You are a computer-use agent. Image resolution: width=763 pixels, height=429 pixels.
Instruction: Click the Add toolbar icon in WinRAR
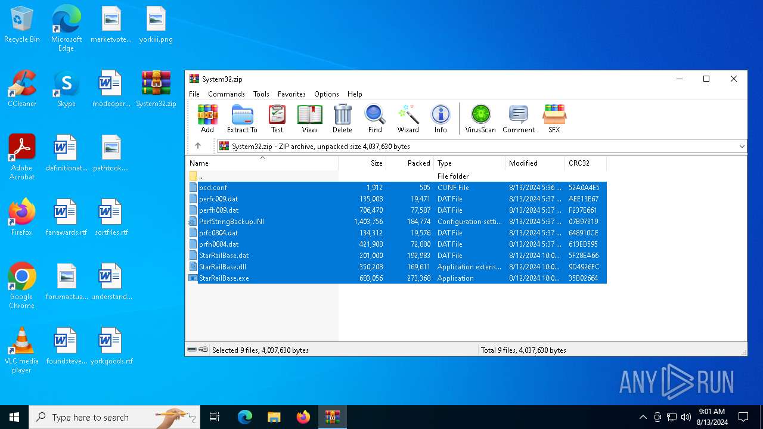click(207, 119)
